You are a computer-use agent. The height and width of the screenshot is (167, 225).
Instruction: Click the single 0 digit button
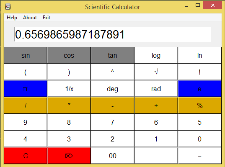coord(199,139)
